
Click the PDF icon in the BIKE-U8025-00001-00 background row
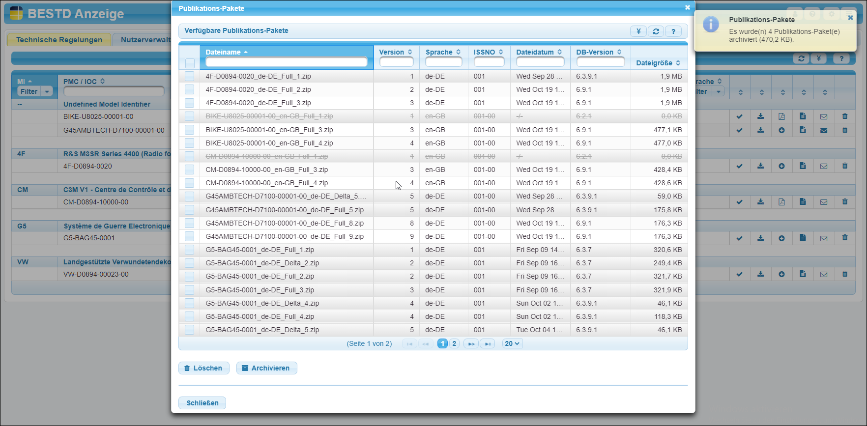[781, 116]
